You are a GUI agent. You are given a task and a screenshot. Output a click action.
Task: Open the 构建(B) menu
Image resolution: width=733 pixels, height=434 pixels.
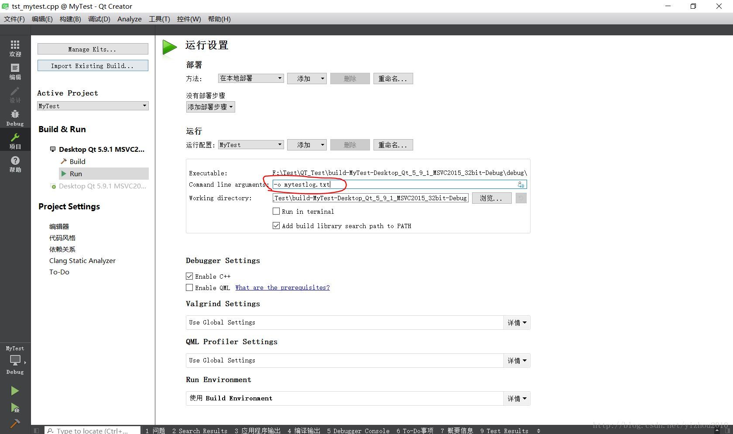click(70, 19)
